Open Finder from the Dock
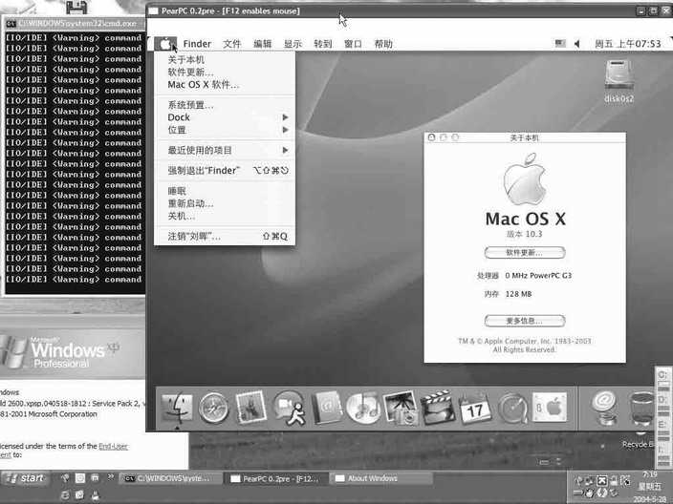673x504 pixels. coord(177,409)
